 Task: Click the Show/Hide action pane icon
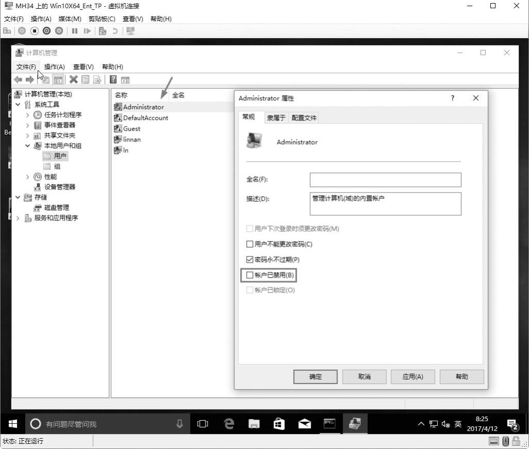pos(125,80)
